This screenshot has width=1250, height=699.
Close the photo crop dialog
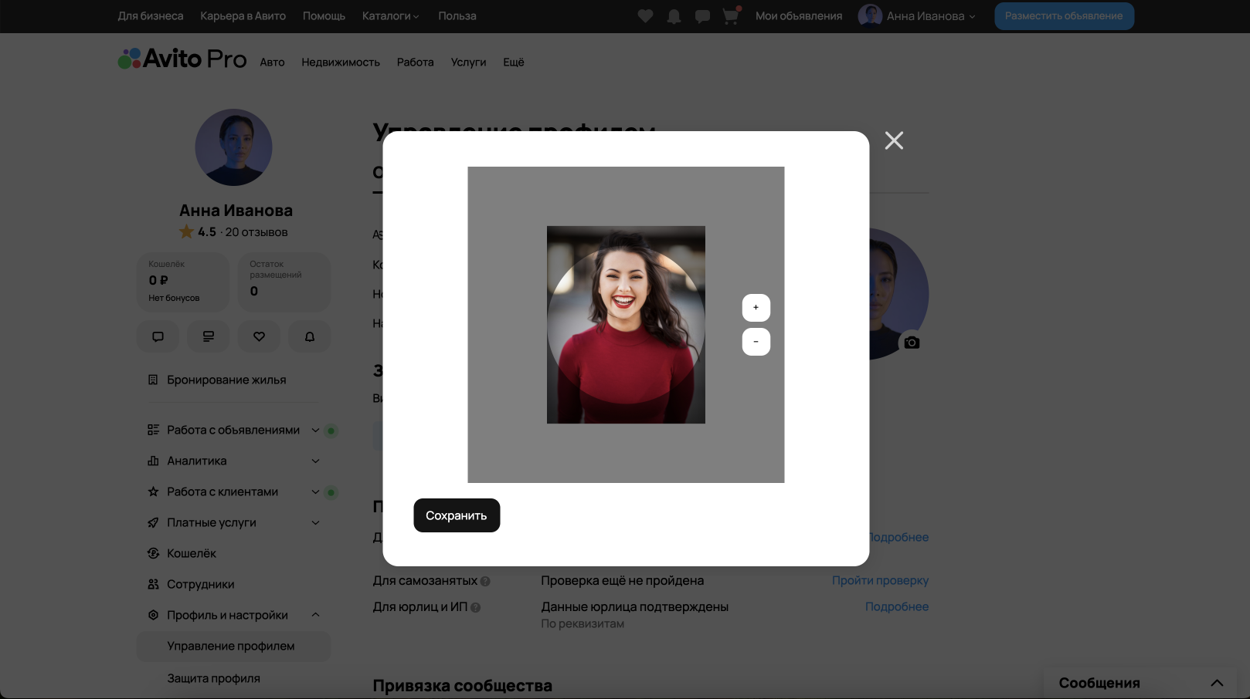click(x=894, y=140)
